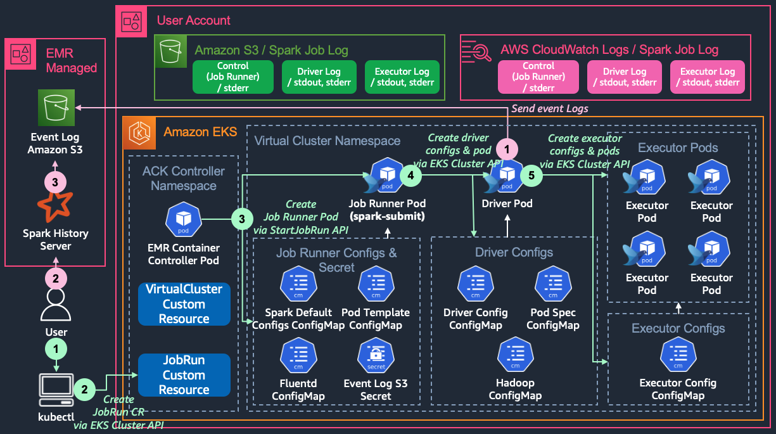Click the 'Amazon EKS' title text

[x=200, y=132]
